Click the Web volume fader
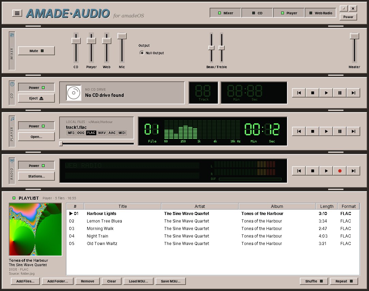 pyautogui.click(x=107, y=41)
